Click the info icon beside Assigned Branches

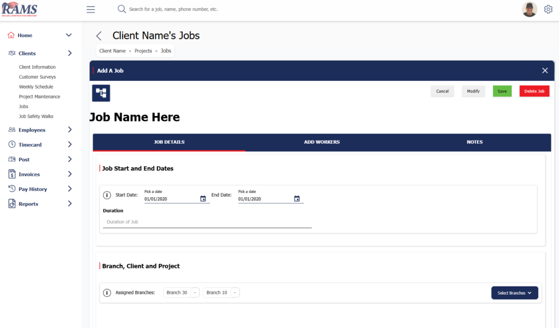pos(107,292)
